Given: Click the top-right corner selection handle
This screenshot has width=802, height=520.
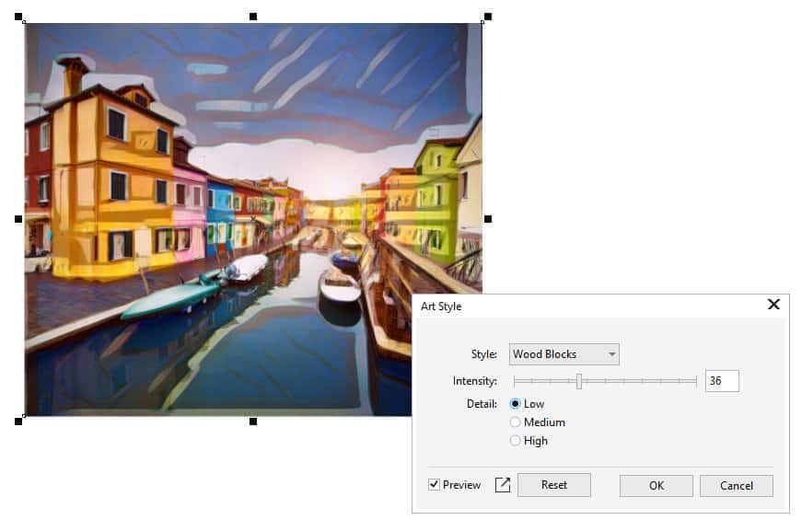Looking at the screenshot, I should [488, 17].
